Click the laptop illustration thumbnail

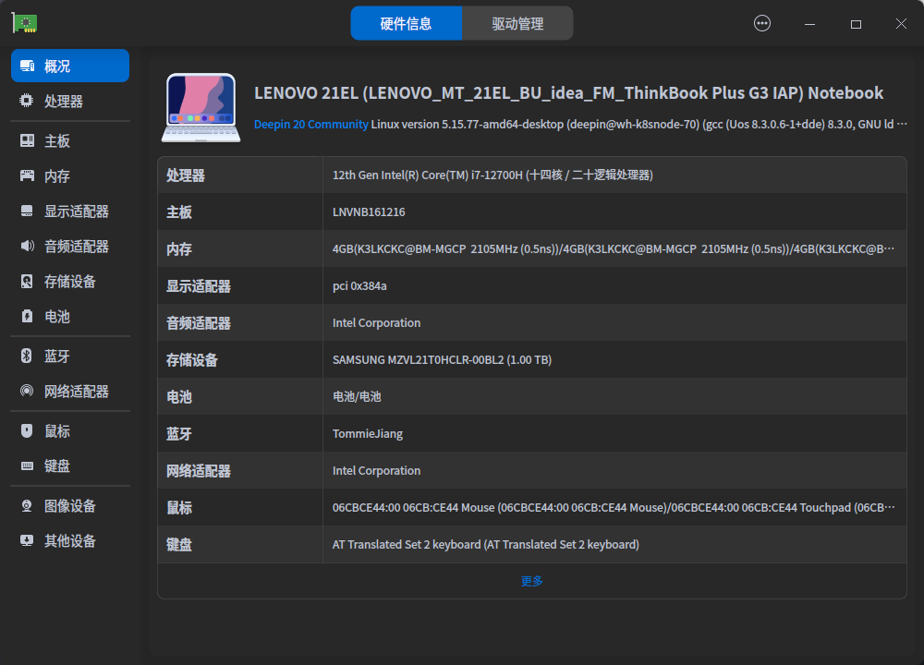click(x=201, y=107)
